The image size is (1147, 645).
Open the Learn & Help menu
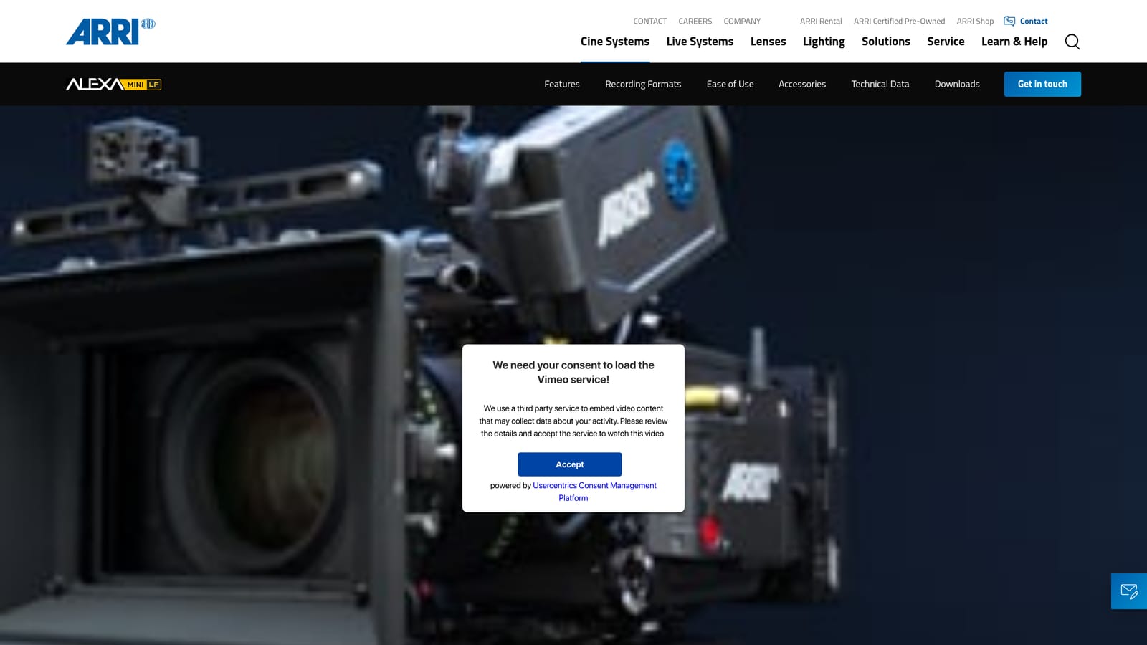click(x=1014, y=42)
